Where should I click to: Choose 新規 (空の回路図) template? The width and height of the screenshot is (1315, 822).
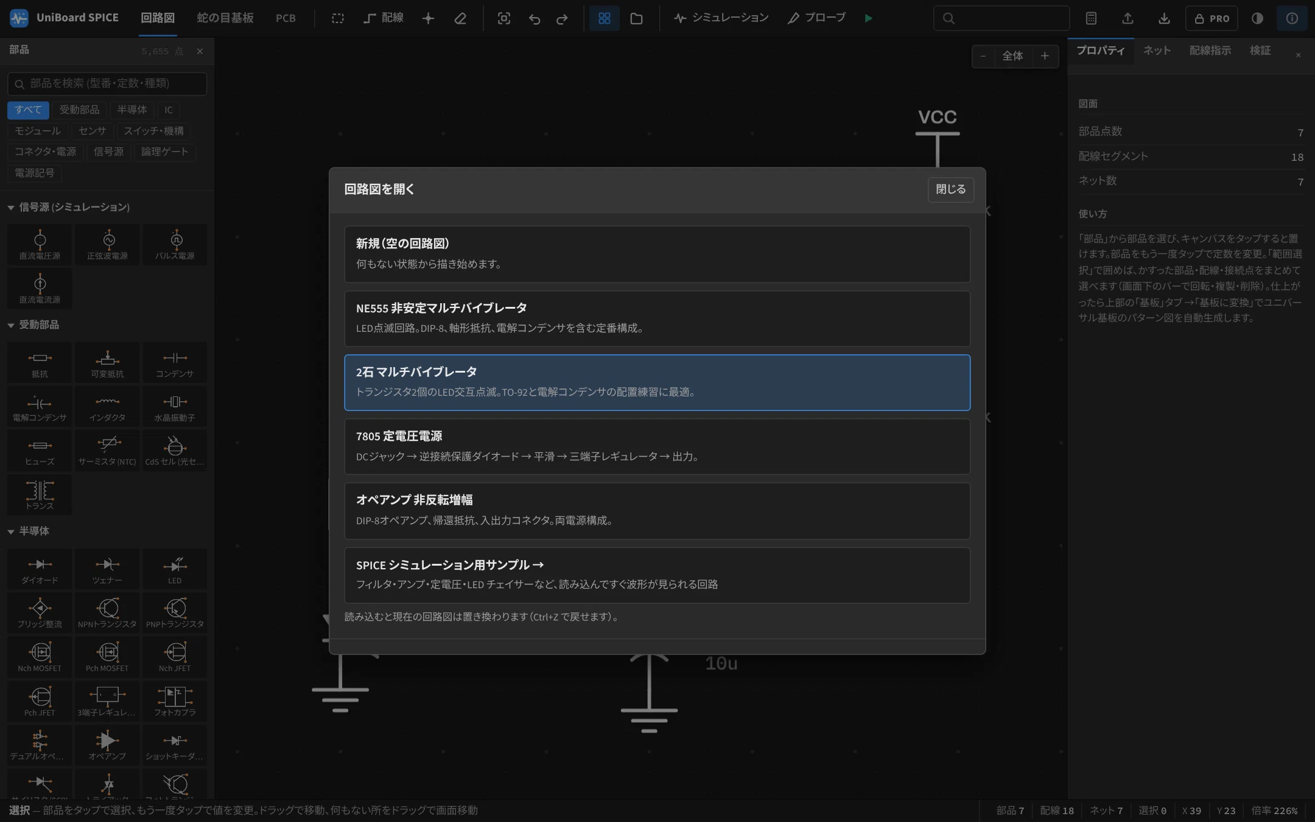coord(657,254)
